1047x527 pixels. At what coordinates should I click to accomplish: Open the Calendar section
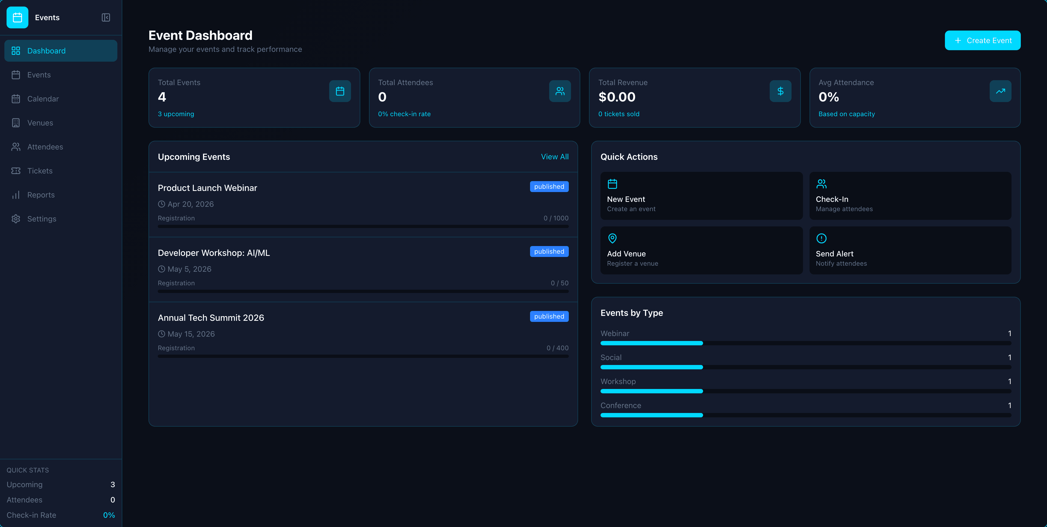tap(61, 99)
